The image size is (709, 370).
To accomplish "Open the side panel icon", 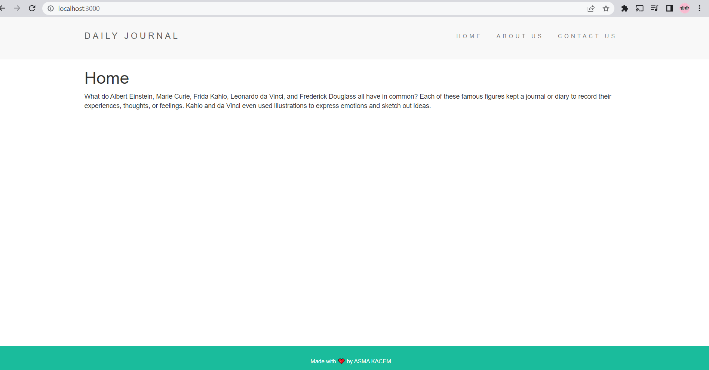I will point(669,8).
